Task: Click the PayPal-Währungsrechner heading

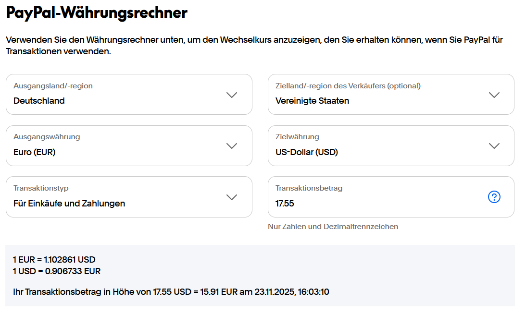Action: 97,13
